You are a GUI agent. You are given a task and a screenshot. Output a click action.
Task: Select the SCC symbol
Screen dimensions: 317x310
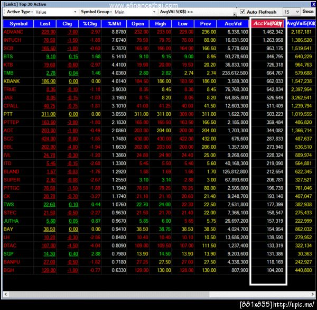pos(8,139)
